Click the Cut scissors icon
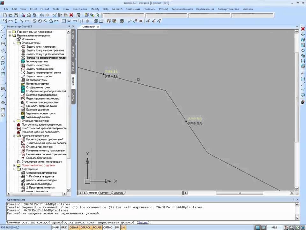The image size is (306, 230). point(55,15)
